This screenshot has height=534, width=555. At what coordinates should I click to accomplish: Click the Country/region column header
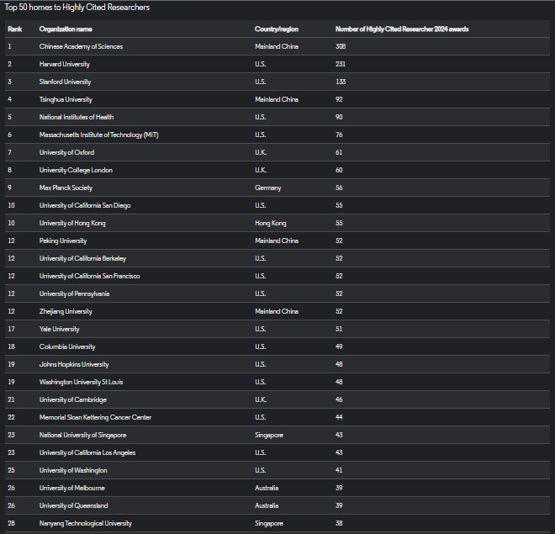pyautogui.click(x=276, y=29)
